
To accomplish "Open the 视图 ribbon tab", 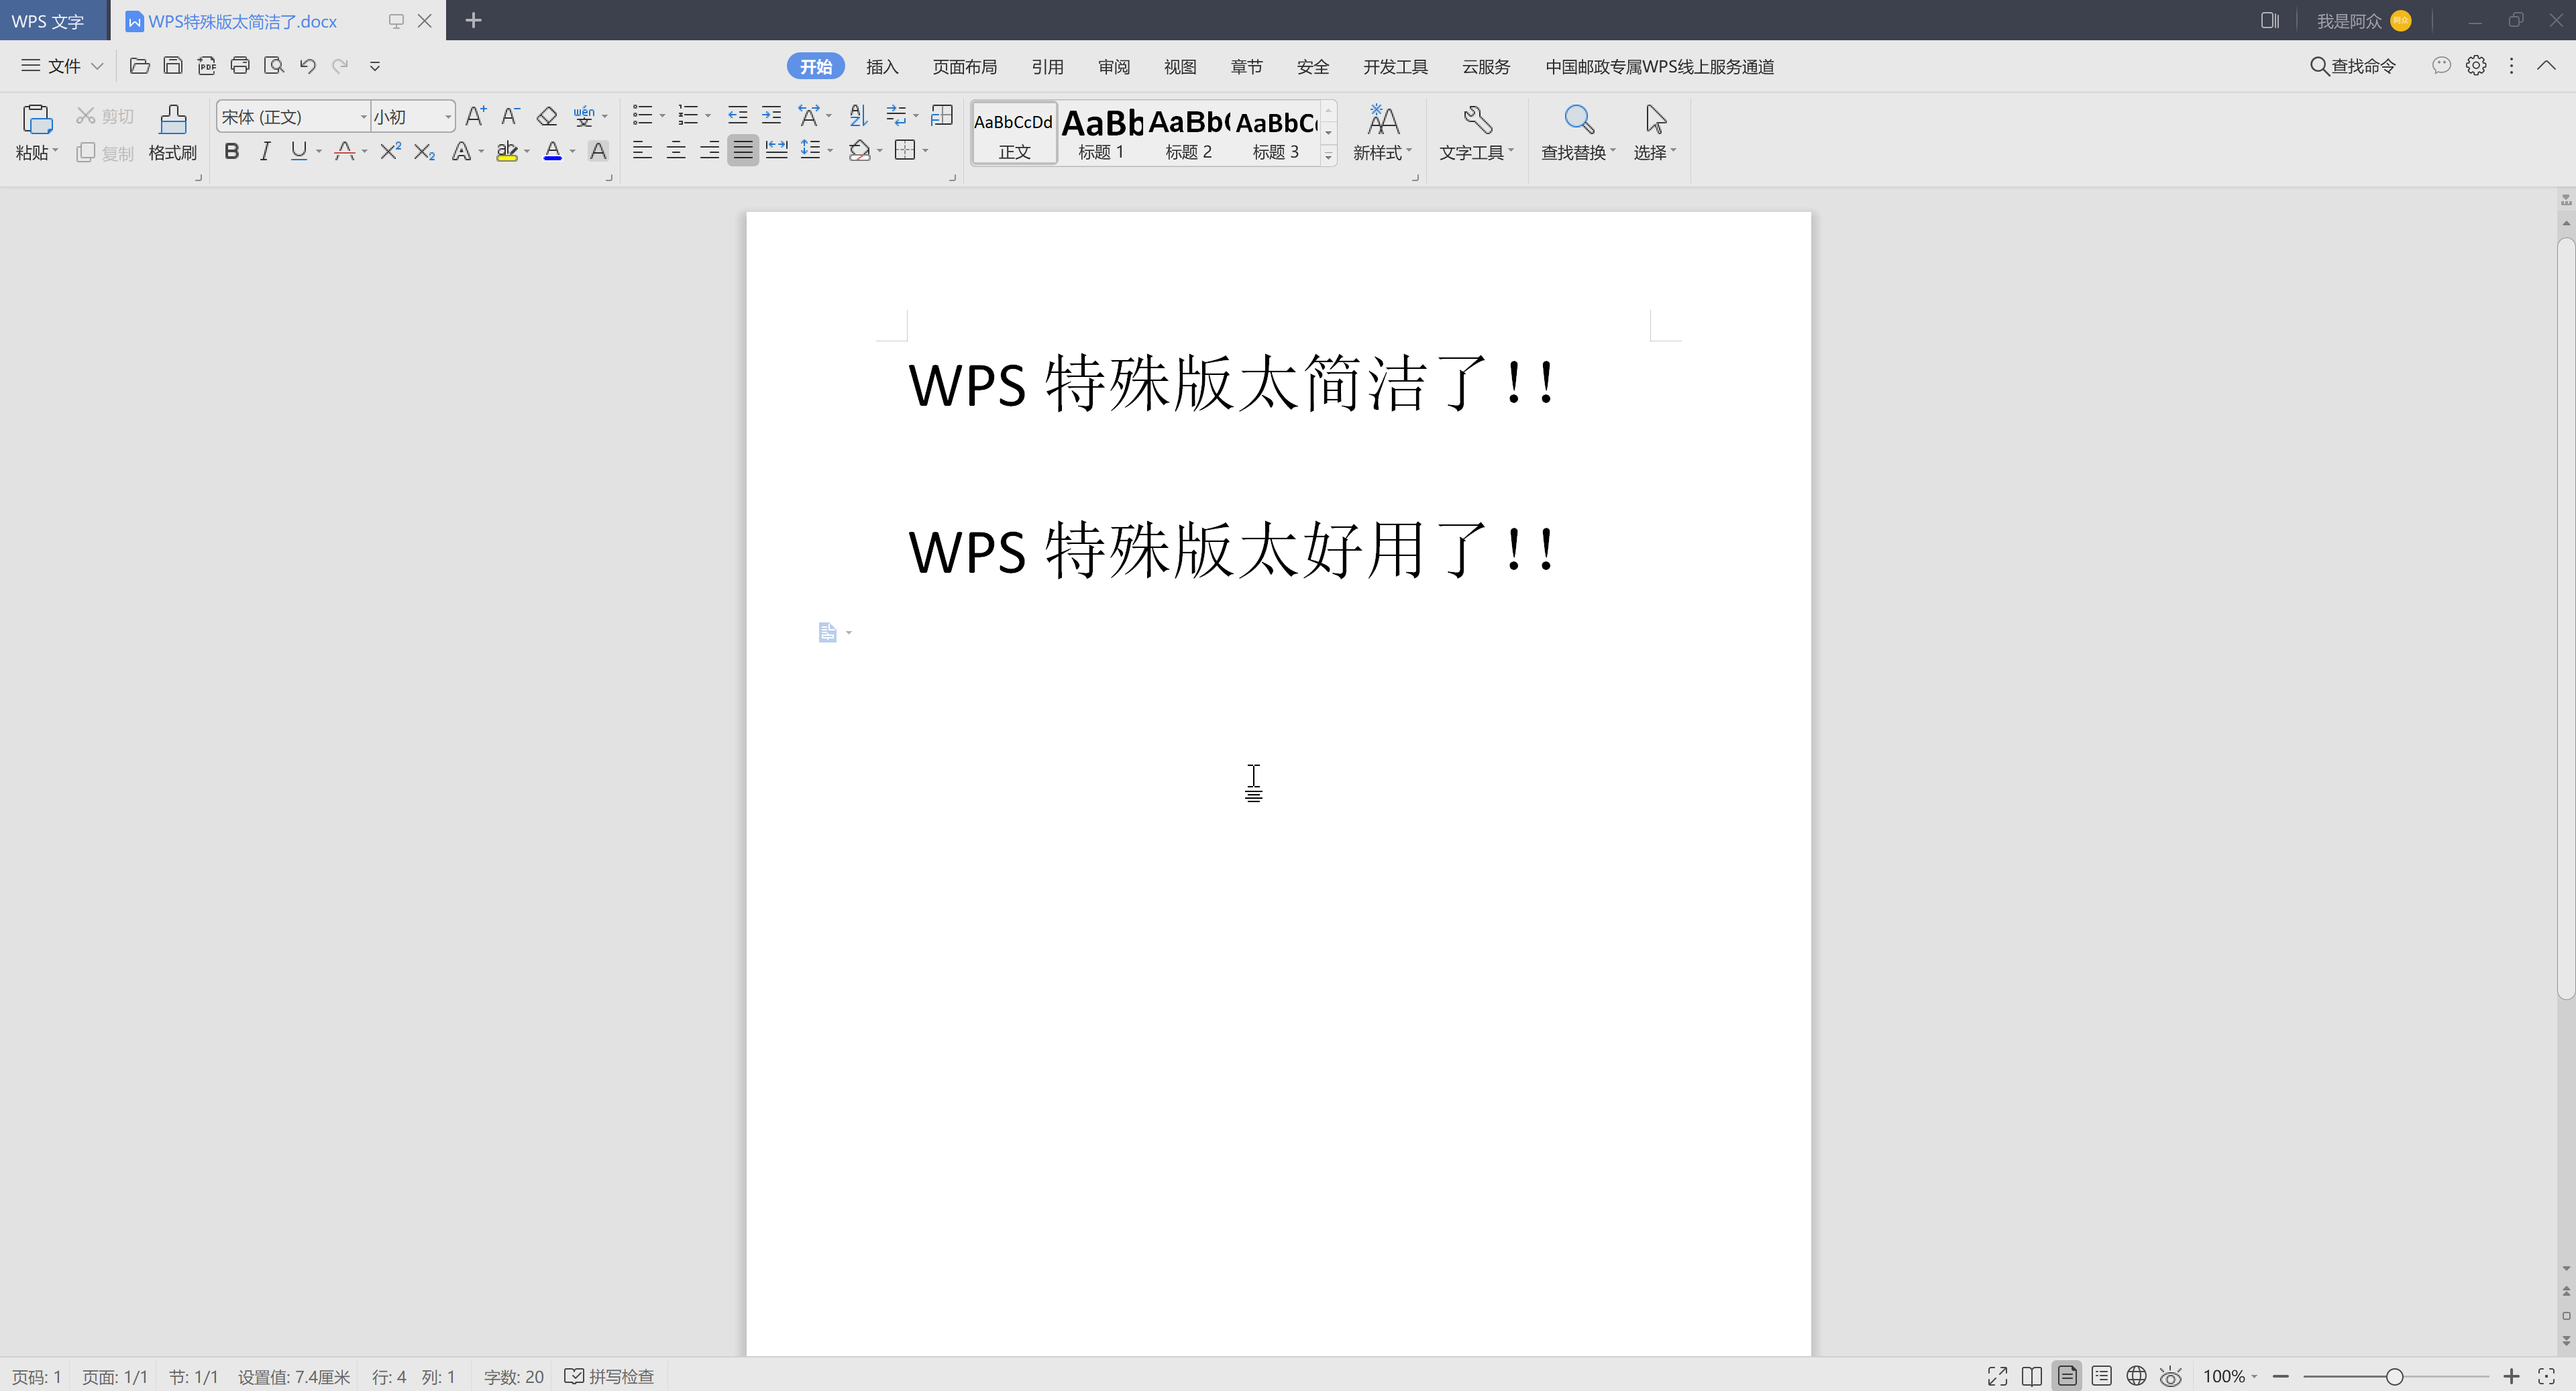I will 1180,66.
